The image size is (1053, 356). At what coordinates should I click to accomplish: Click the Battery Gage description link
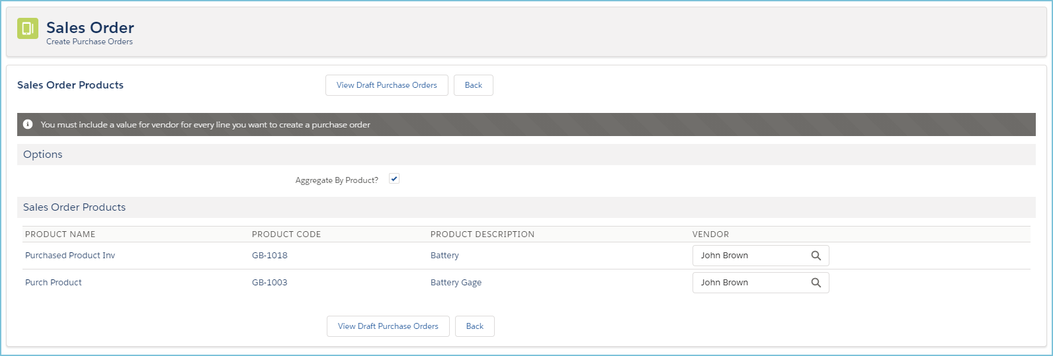(456, 283)
